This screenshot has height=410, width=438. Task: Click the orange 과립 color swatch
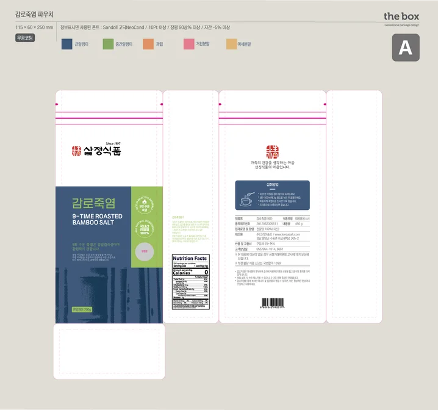pyautogui.click(x=148, y=44)
